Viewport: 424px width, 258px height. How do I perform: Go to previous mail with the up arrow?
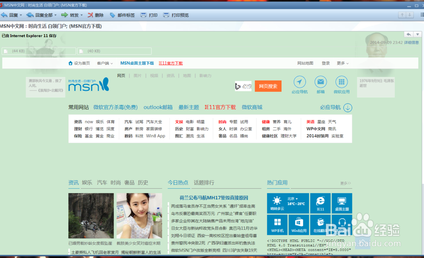point(402,15)
